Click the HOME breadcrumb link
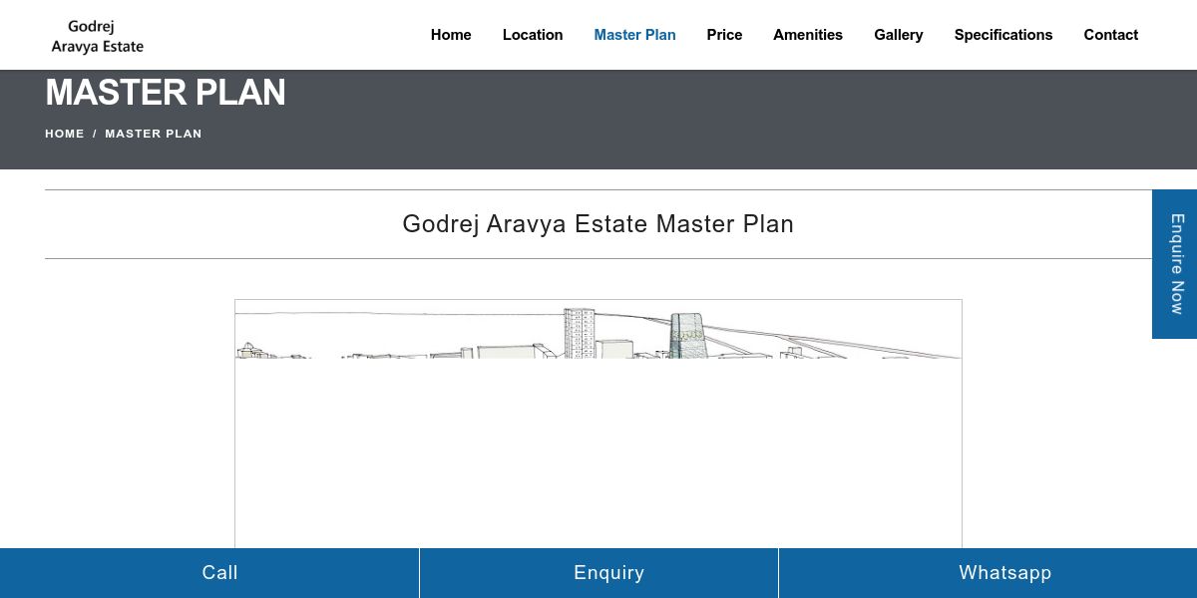The height and width of the screenshot is (598, 1197). click(65, 134)
